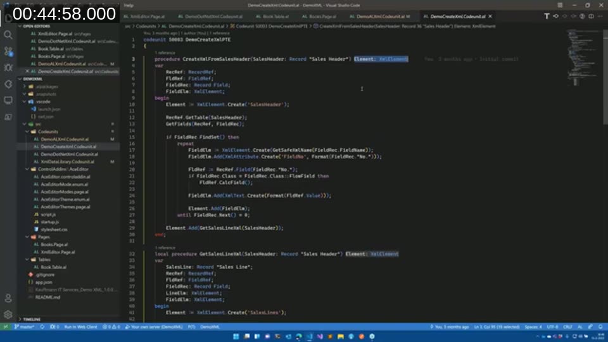The width and height of the screenshot is (608, 342).
Task: Expand the .alpackages folder
Action: point(47,87)
